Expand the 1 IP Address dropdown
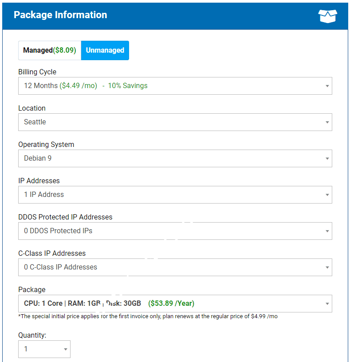 click(175, 195)
